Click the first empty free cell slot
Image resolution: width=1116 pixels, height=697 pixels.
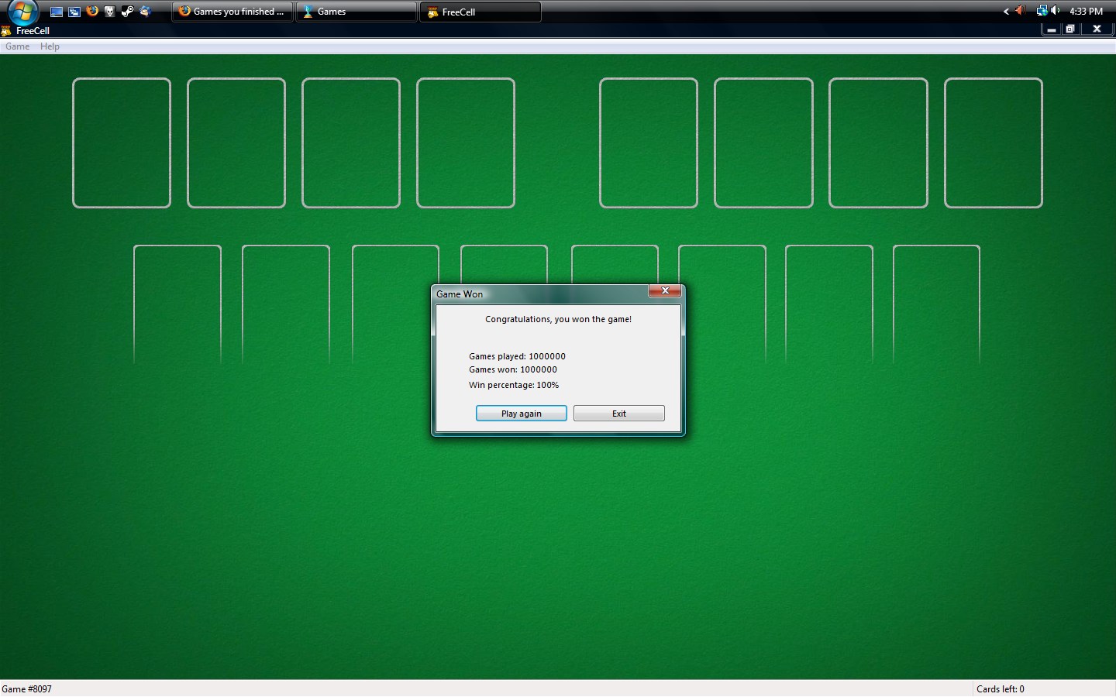122,143
